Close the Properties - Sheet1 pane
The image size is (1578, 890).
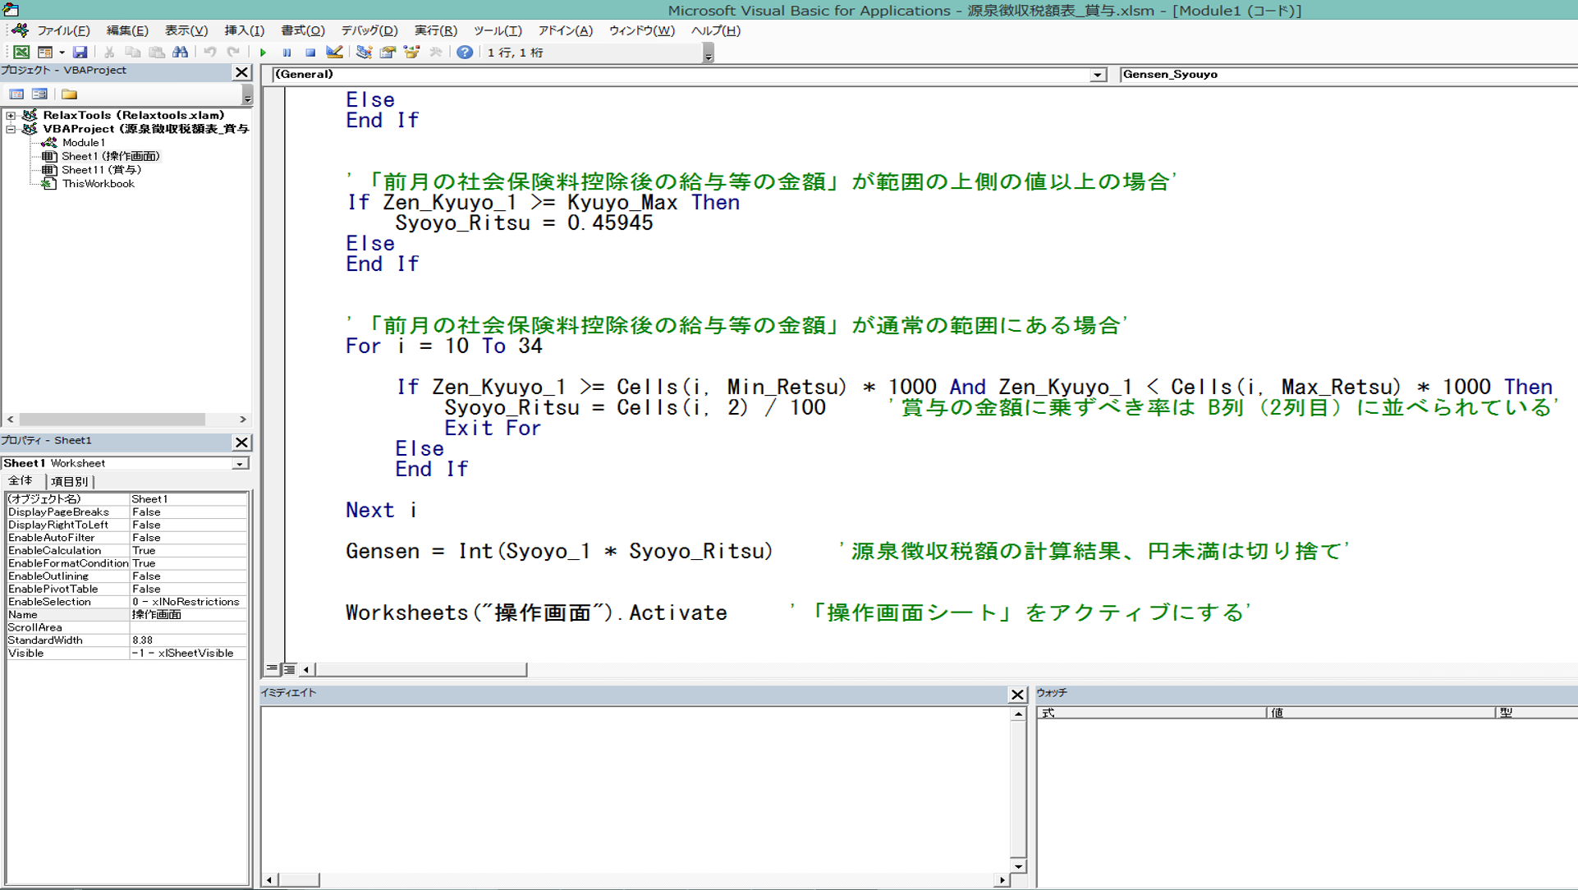point(241,442)
